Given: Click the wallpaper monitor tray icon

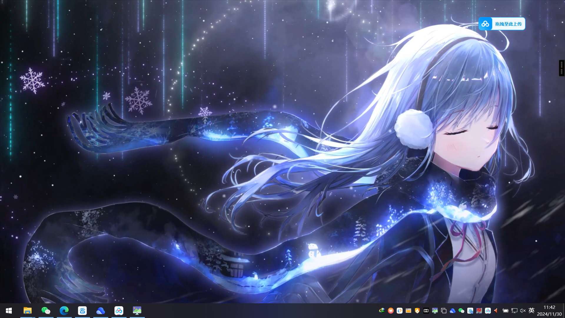Looking at the screenshot, I should 435,311.
